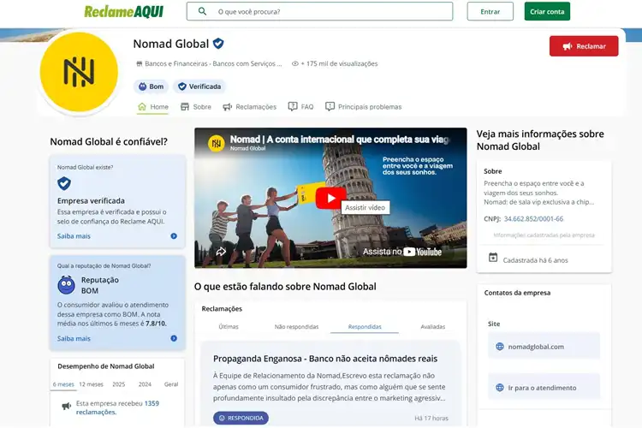Open complaint 'Propaganda Enganosa - Banco não aceita nômades reais'
The image size is (642, 428).
325,359
